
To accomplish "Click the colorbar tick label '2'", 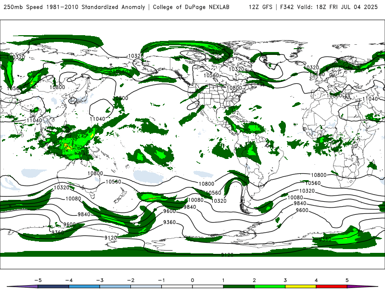I will coord(254,280).
